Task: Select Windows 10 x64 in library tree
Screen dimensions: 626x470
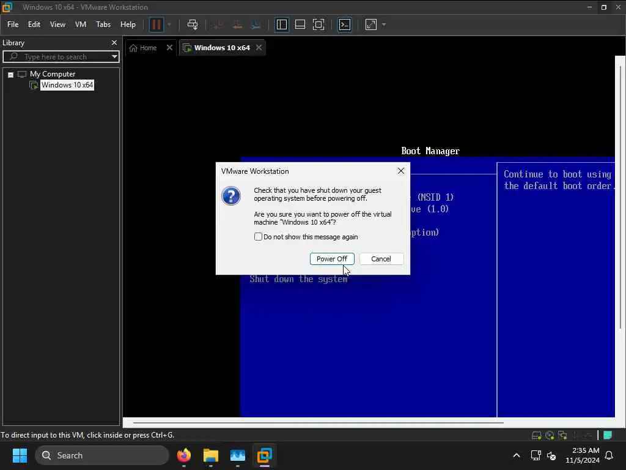Action: point(67,84)
